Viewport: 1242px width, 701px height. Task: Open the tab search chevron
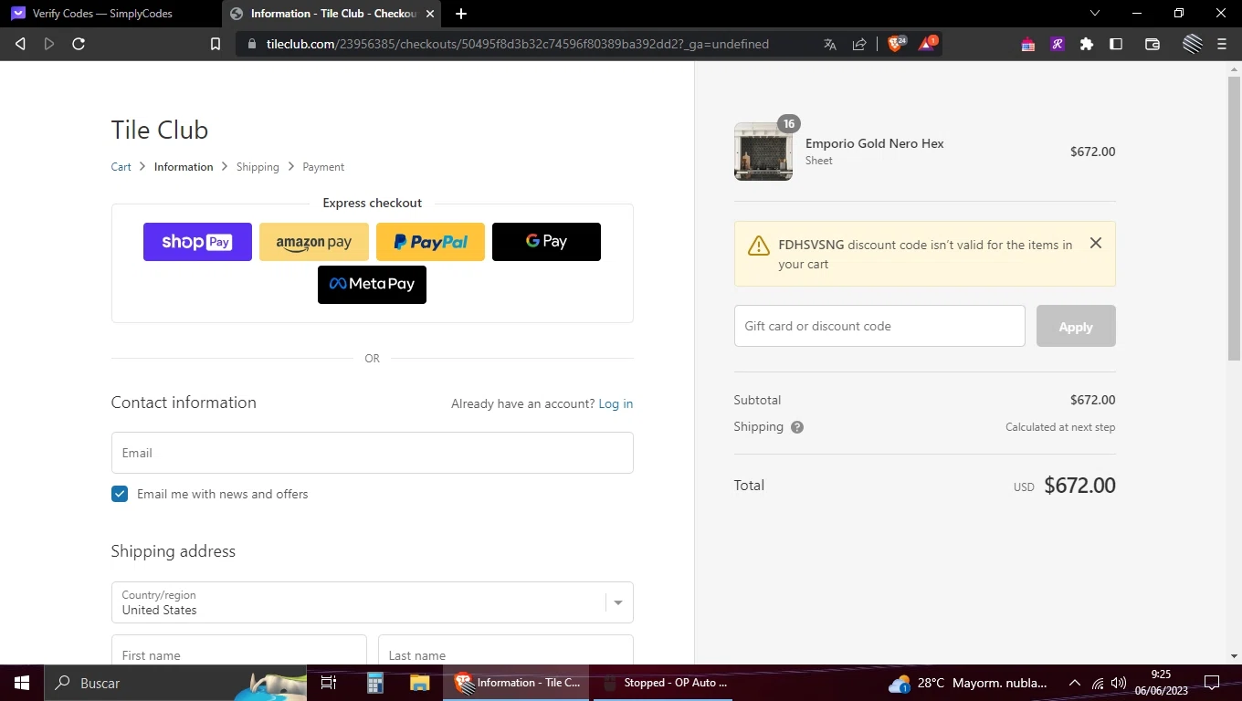(x=1095, y=14)
